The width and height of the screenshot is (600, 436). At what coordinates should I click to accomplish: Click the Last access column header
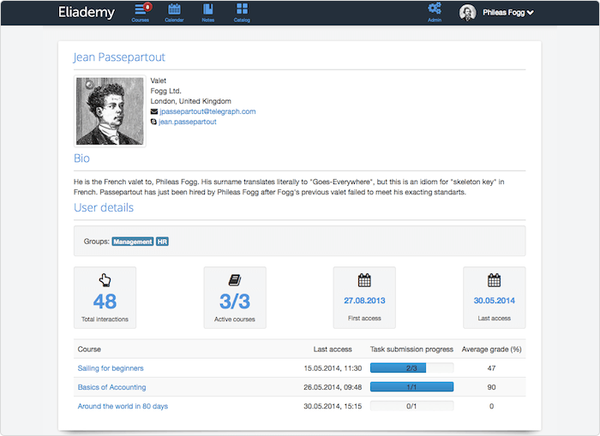(x=333, y=349)
